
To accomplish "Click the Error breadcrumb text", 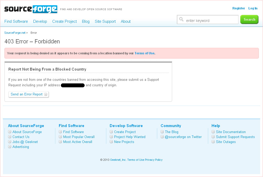I will pyautogui.click(x=34, y=33).
